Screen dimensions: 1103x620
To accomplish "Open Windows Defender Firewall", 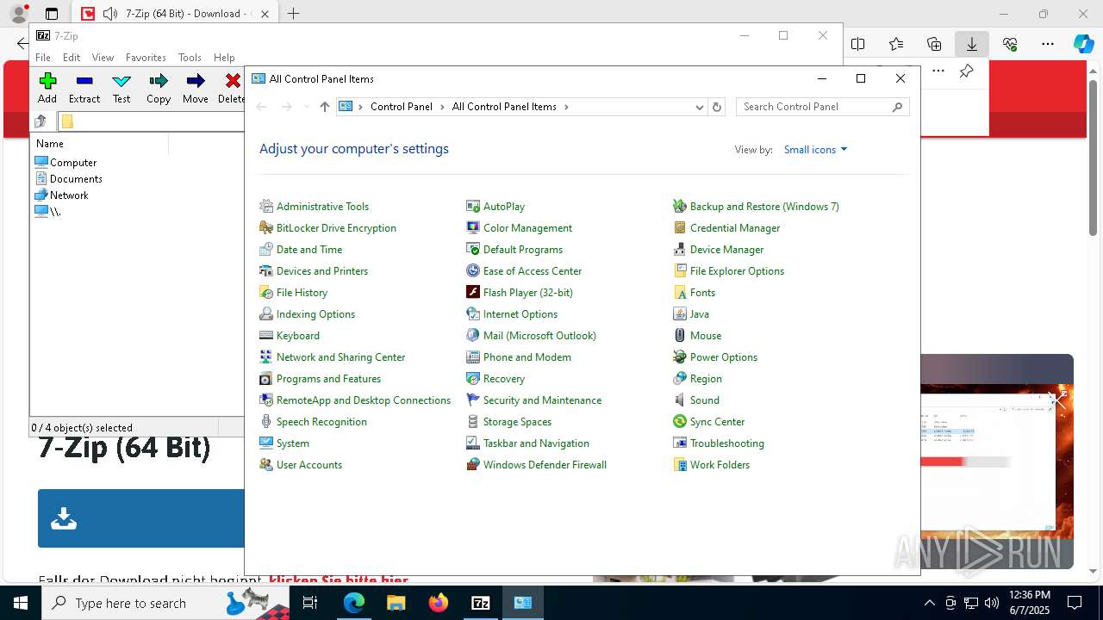I will 545,465.
